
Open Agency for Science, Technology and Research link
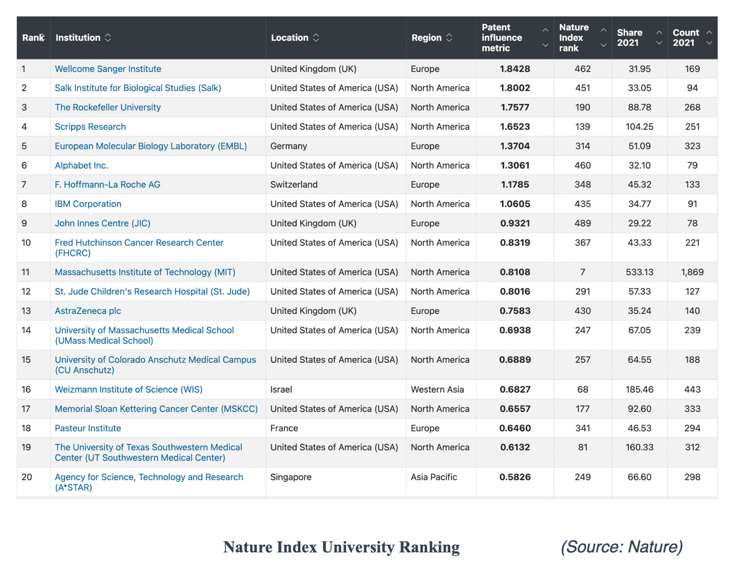click(149, 482)
